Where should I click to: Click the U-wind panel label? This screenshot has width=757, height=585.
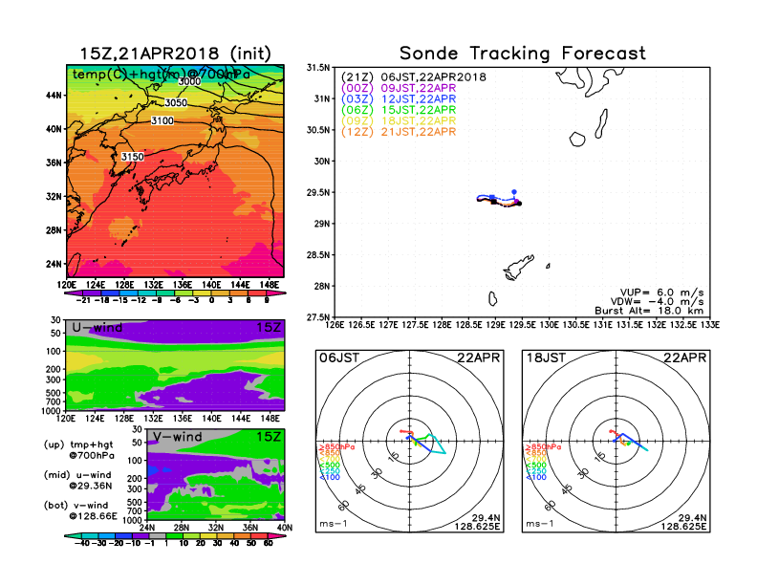click(97, 328)
